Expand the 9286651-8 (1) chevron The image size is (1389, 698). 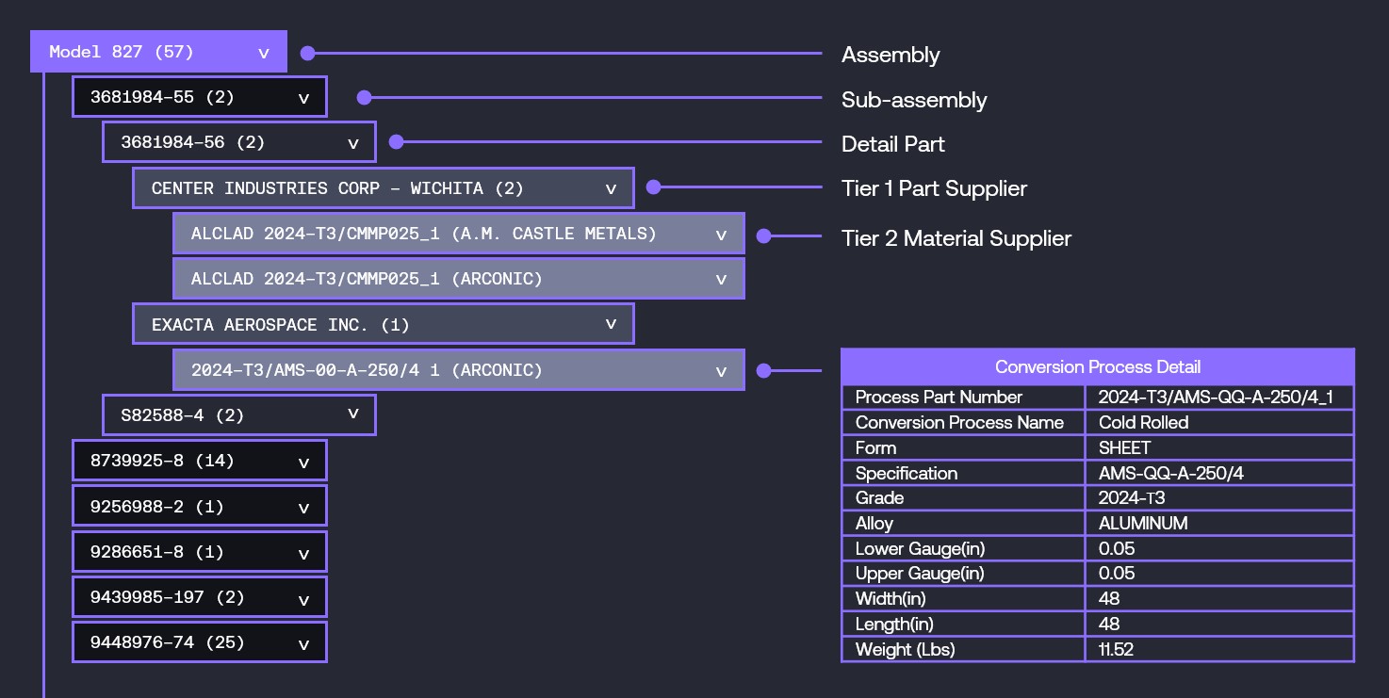[x=303, y=554]
